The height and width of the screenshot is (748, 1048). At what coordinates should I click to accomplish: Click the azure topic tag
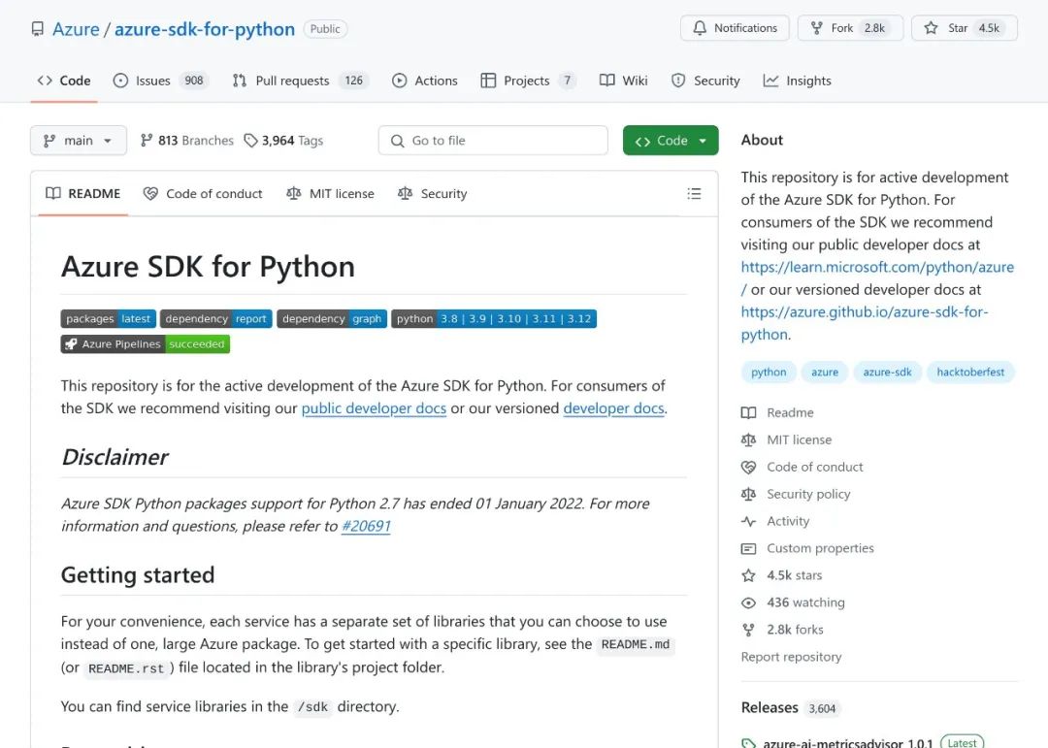[x=825, y=372]
